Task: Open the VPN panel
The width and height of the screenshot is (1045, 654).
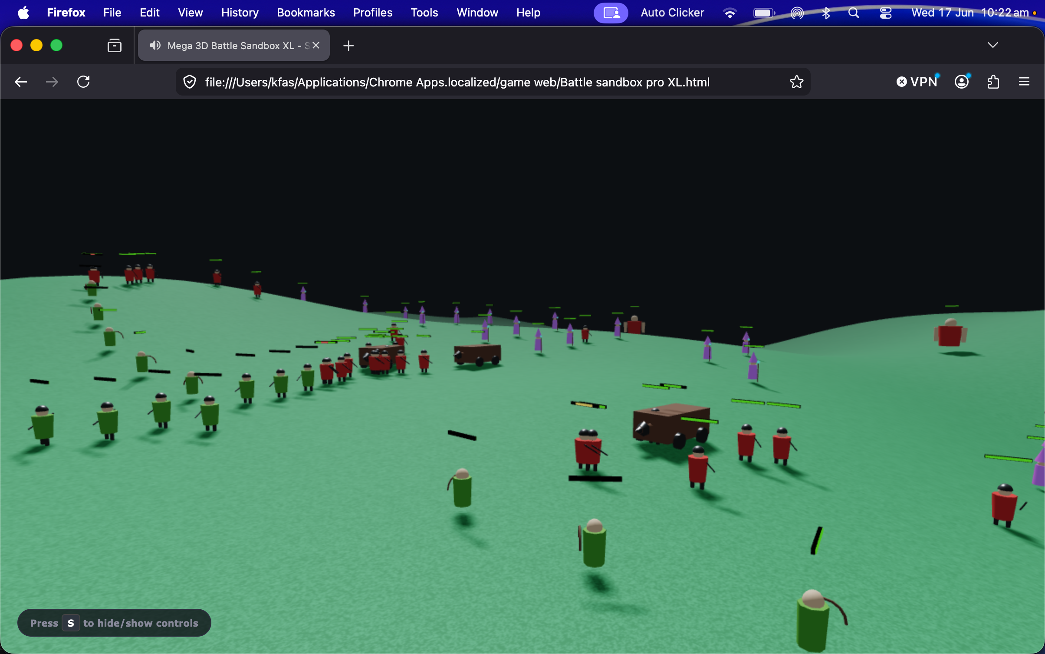Action: [x=917, y=82]
